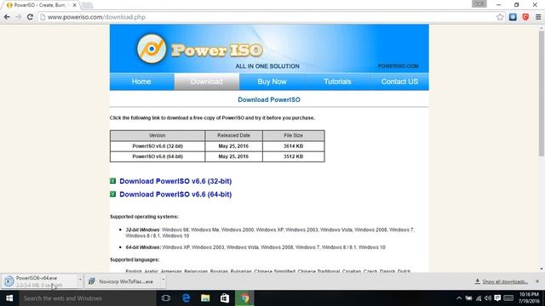This screenshot has width=545, height=306.
Task: Click the scrollbar down arrow
Action: click(542, 269)
